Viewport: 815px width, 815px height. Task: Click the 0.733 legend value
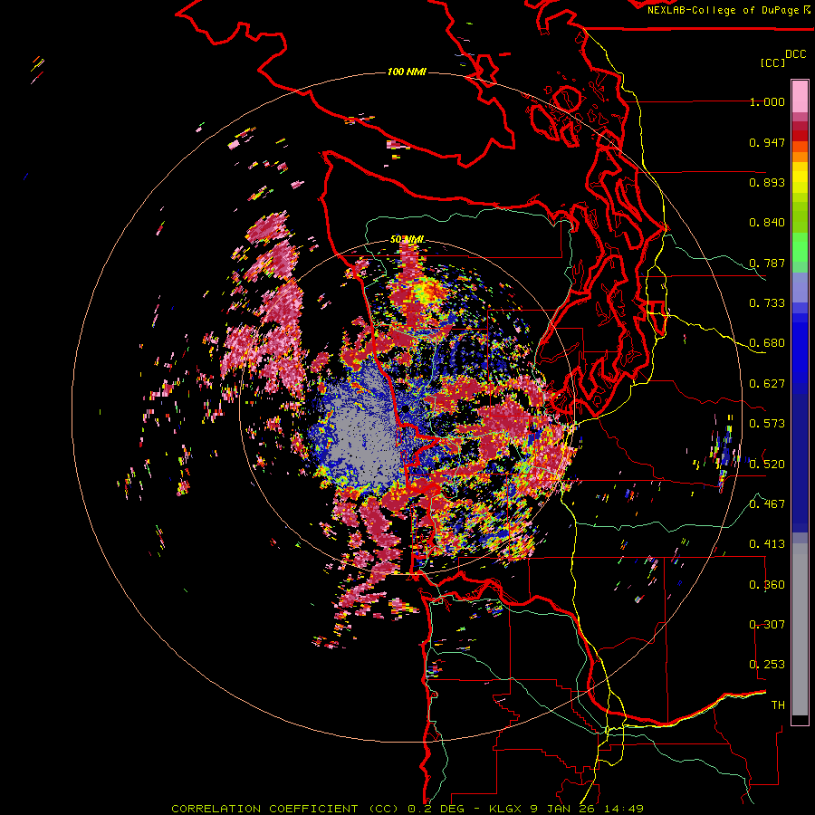click(x=767, y=303)
